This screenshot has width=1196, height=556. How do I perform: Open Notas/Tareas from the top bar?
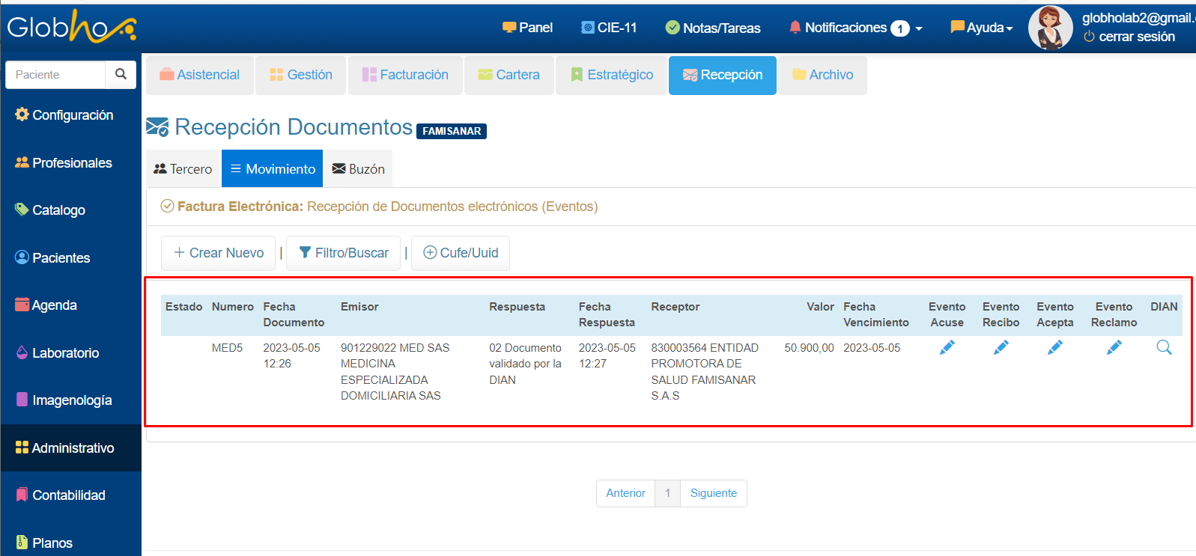713,28
